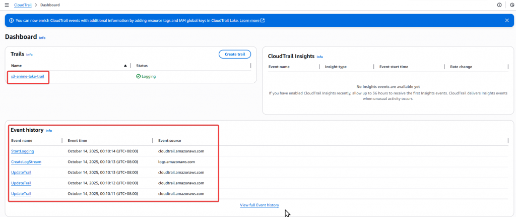Open the View full Event history link
The height and width of the screenshot is (217, 516).
(x=260, y=205)
